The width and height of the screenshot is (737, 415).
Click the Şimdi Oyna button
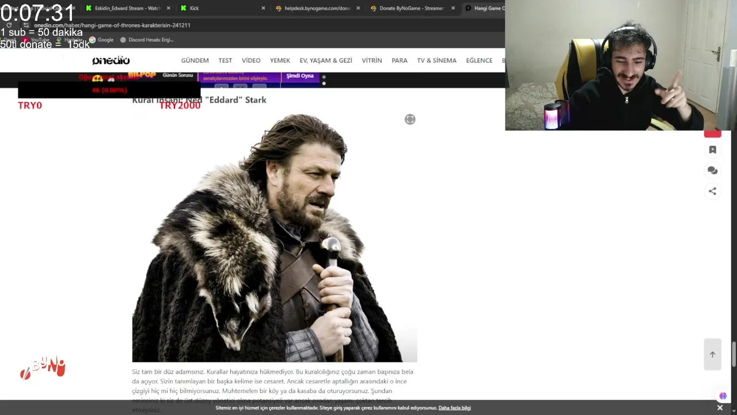300,76
